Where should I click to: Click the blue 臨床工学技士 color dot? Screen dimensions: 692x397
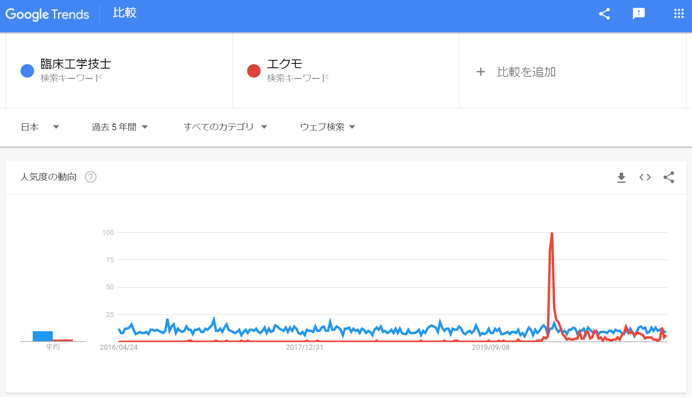[x=27, y=71]
